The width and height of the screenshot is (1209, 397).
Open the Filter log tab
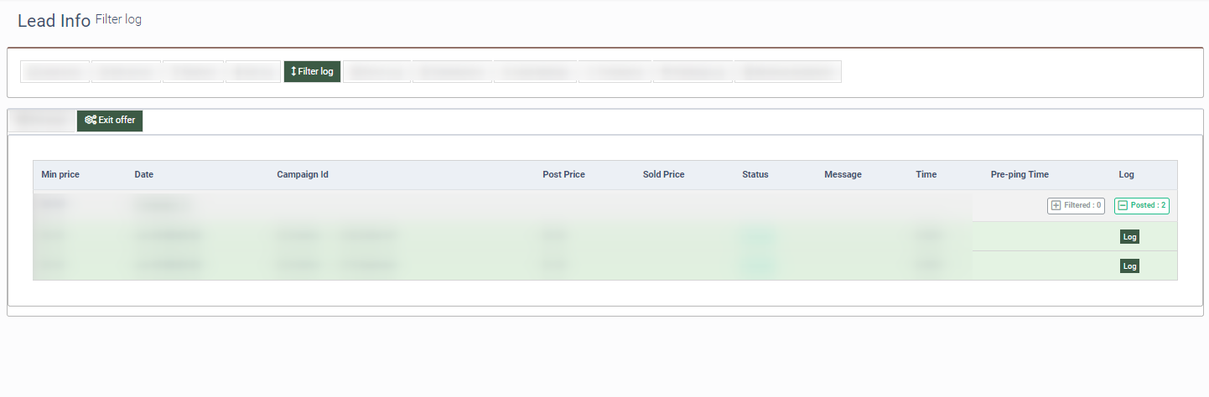[x=312, y=72]
